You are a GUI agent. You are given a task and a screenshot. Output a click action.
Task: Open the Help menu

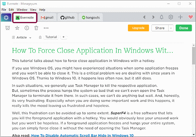42,10
